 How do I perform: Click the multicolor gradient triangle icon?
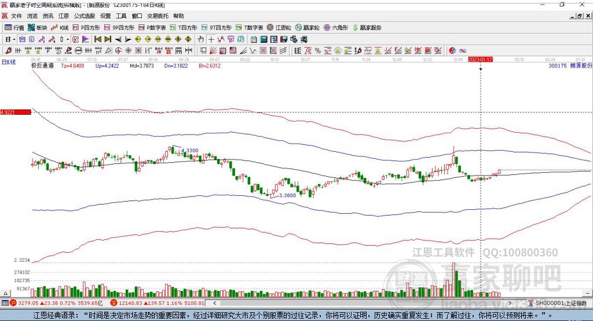pyautogui.click(x=86, y=39)
